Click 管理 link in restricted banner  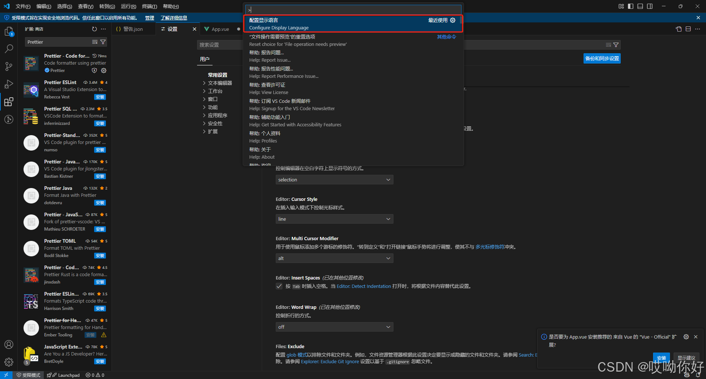pyautogui.click(x=150, y=18)
